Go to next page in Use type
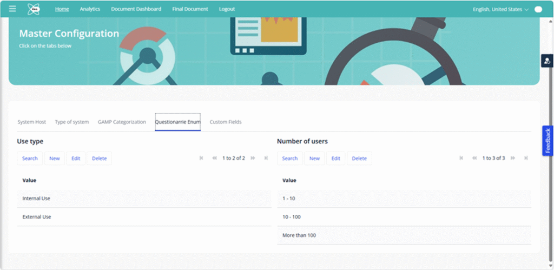The width and height of the screenshot is (554, 270). (x=253, y=158)
